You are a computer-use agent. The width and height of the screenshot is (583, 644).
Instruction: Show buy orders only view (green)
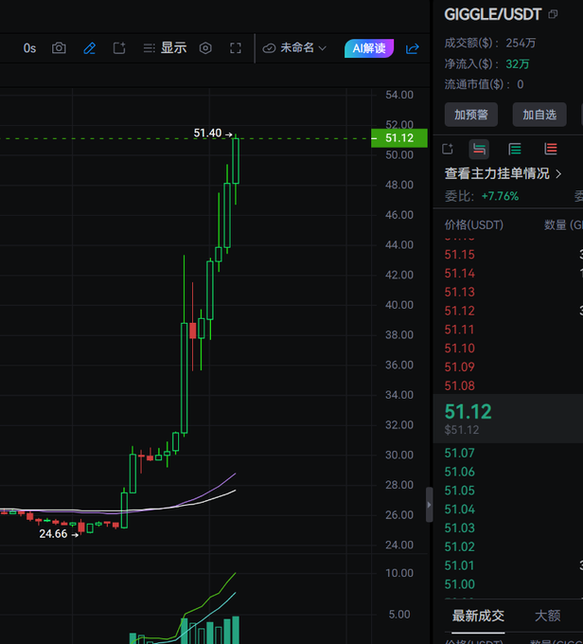[x=515, y=149]
